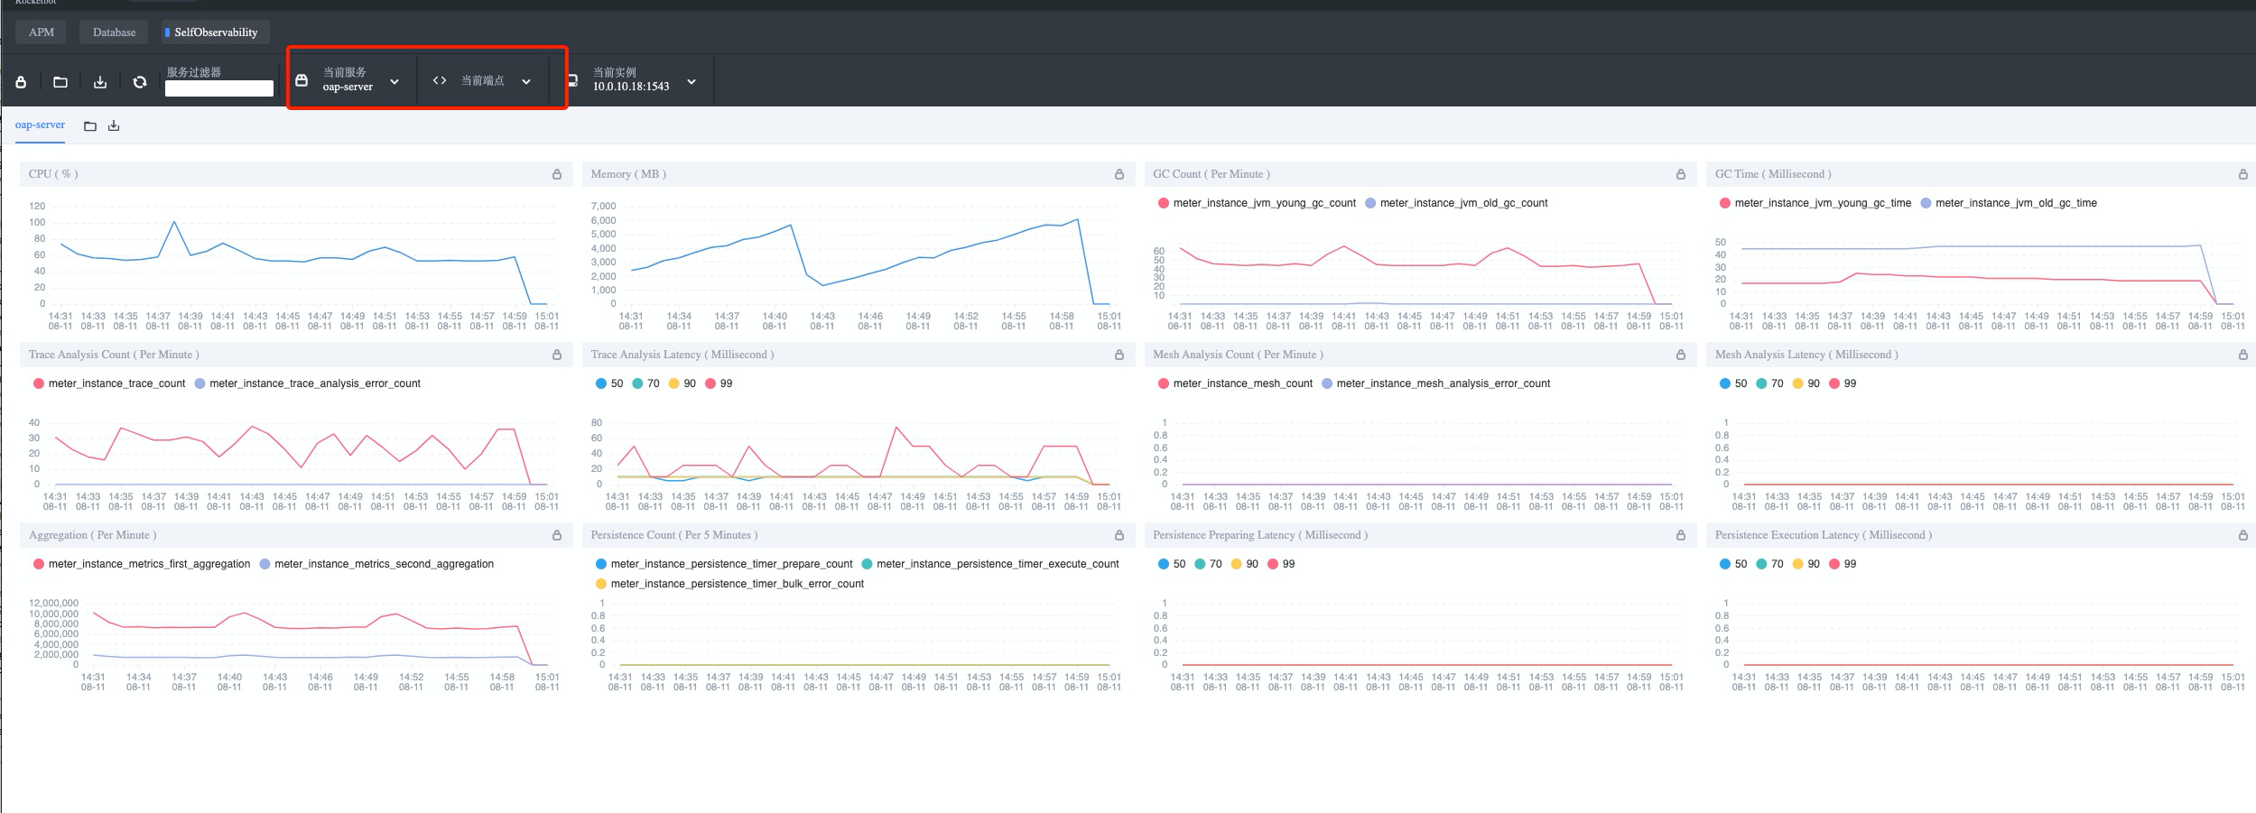Toggle the meter_instance_jvm_young_gc_count legend in GC Count

1257,203
